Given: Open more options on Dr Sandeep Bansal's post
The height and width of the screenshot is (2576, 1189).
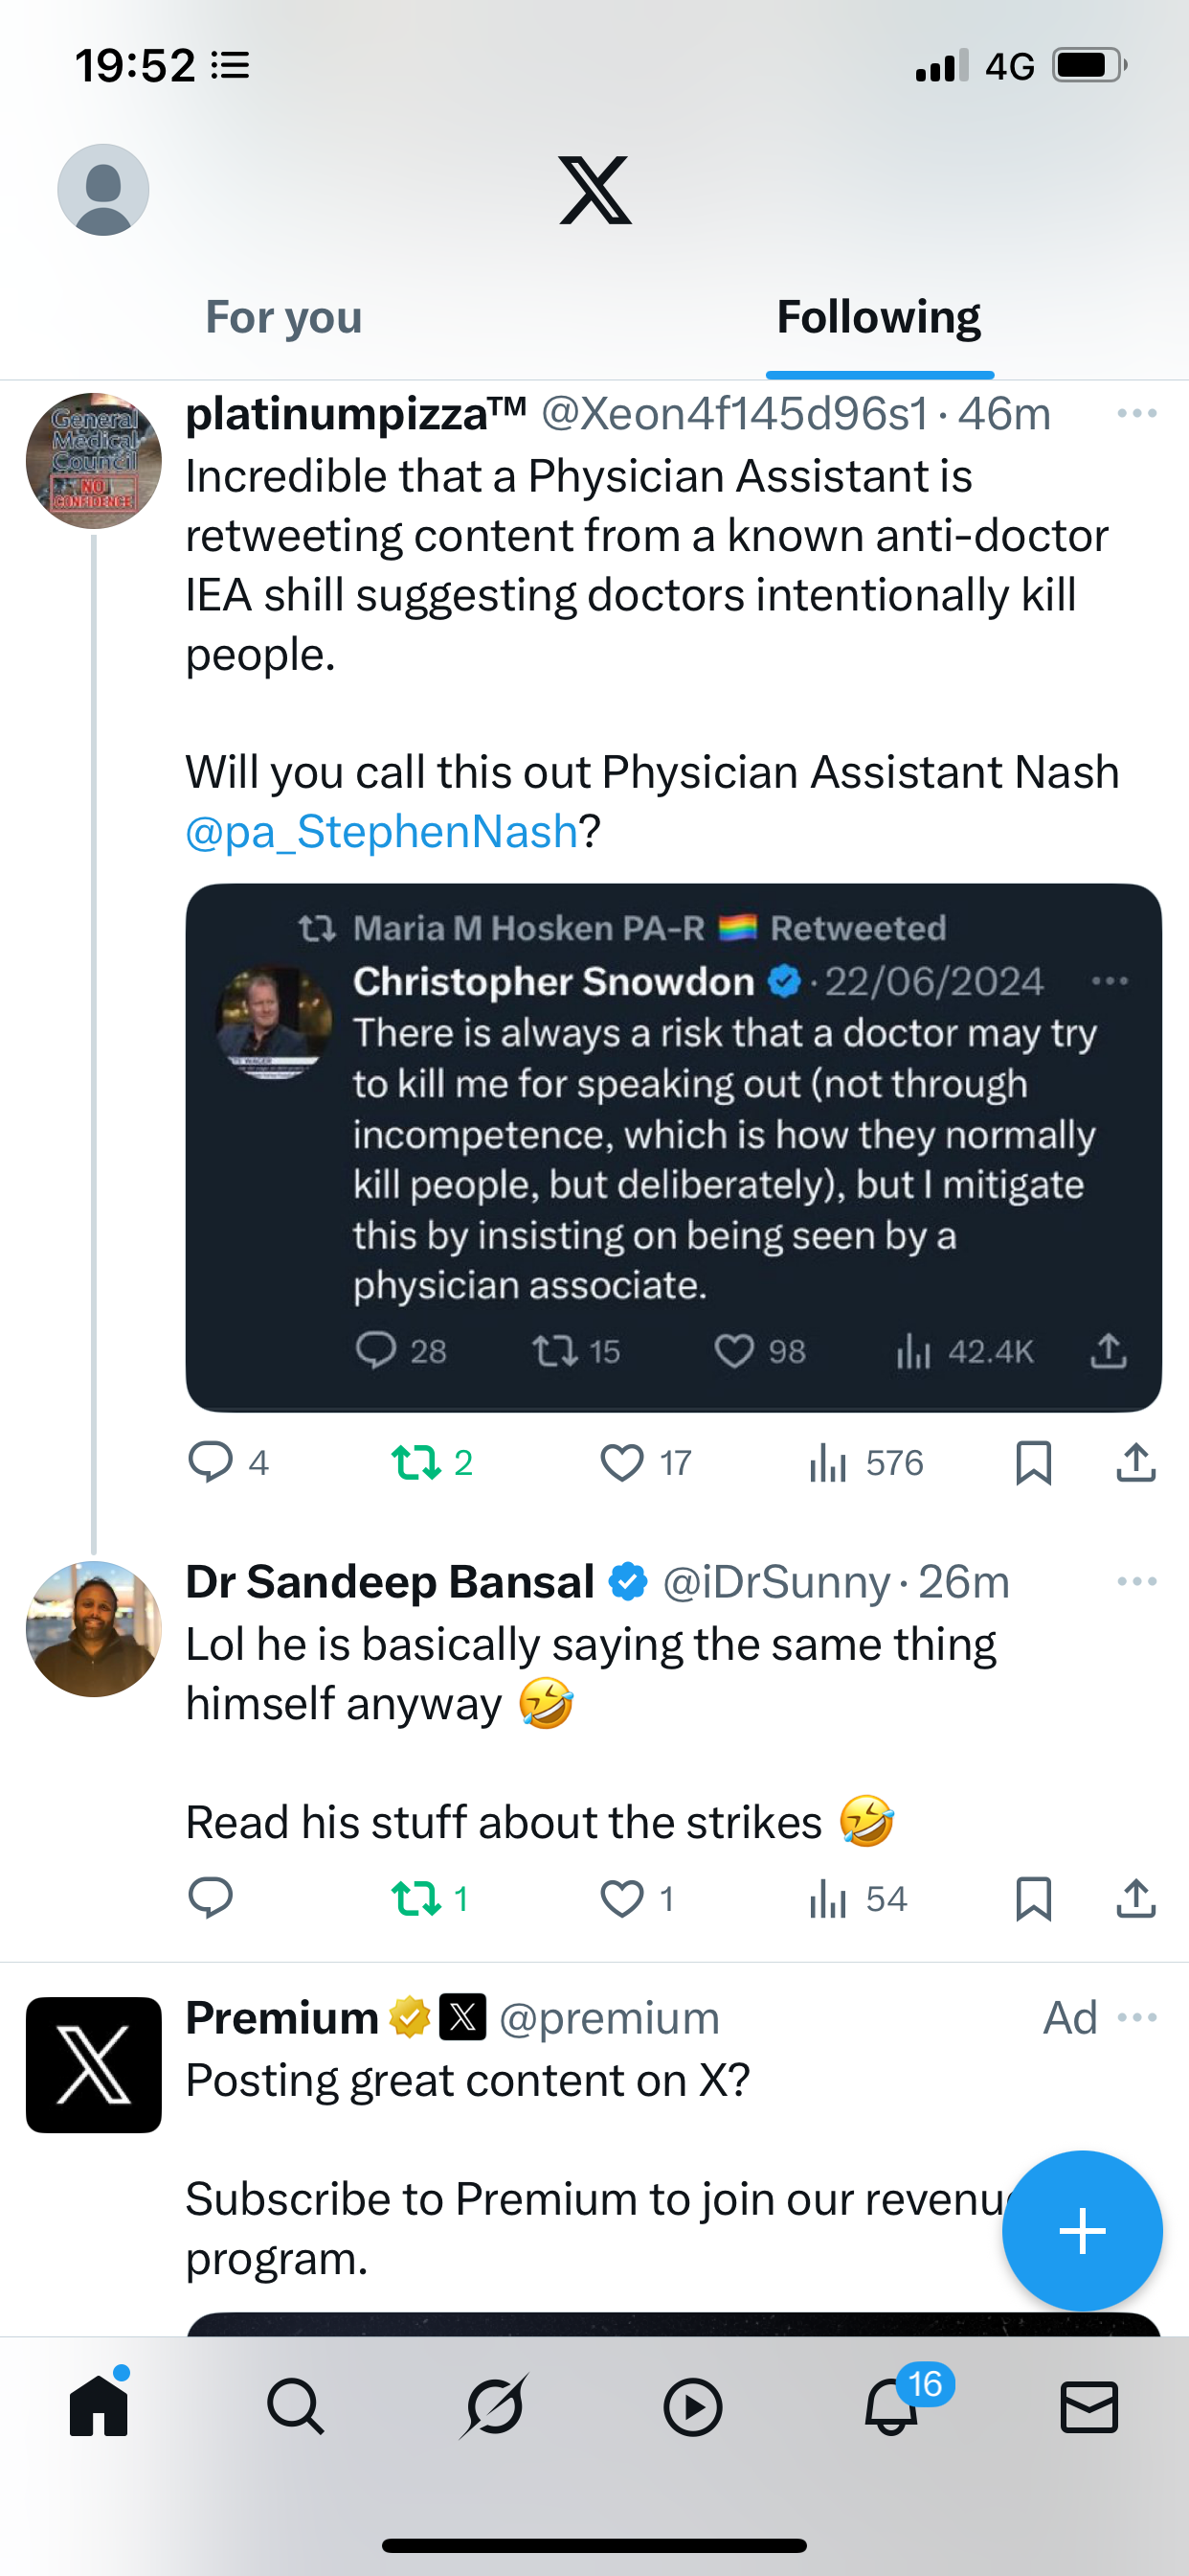Looking at the screenshot, I should [x=1137, y=1582].
